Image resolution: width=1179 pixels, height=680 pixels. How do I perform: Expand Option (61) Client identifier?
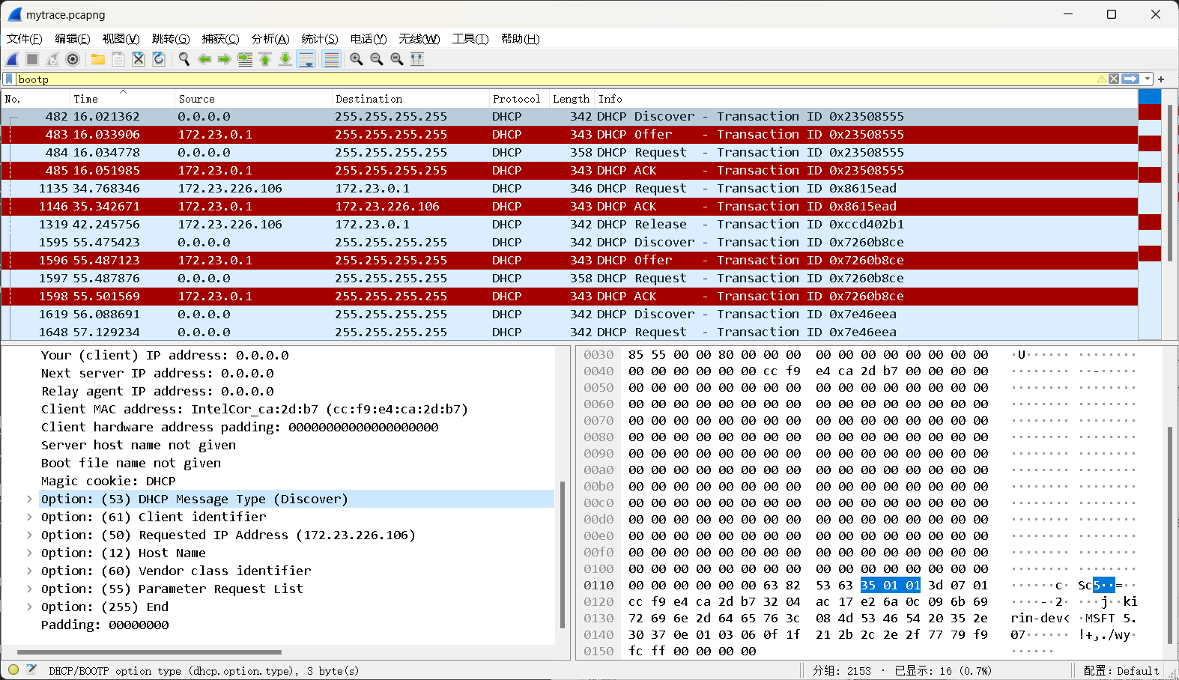point(29,517)
